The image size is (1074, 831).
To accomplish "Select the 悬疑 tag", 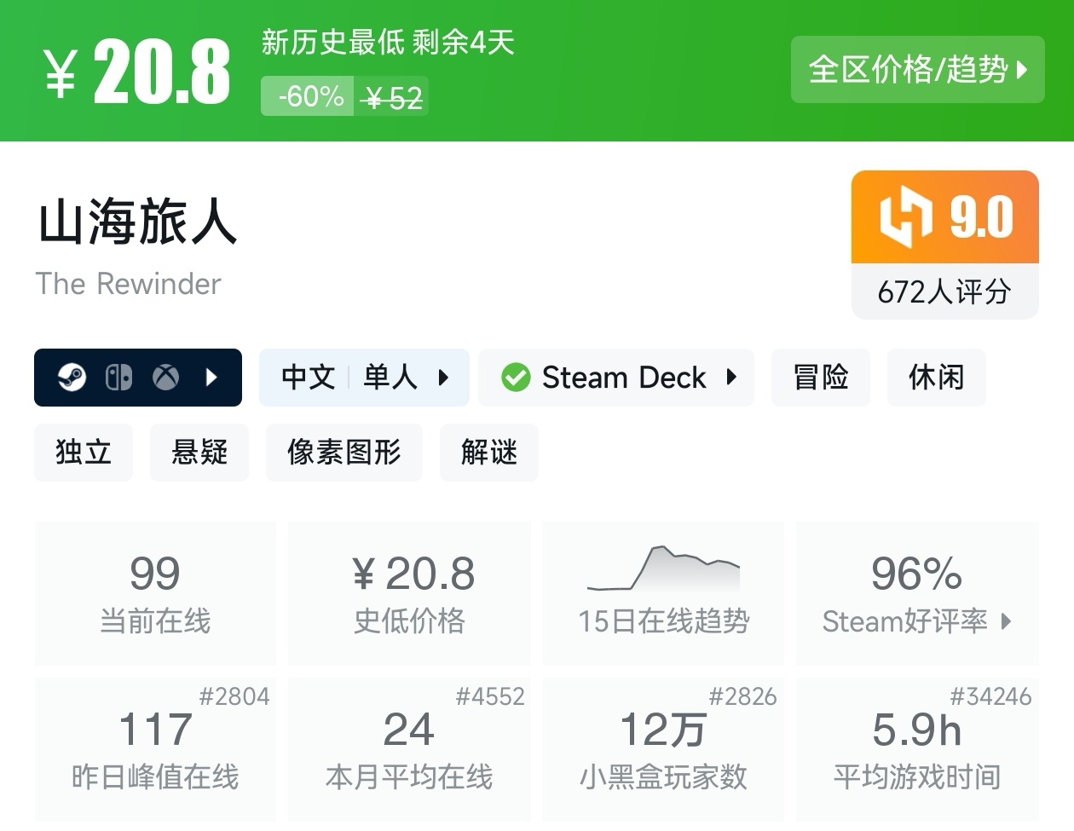I will [199, 453].
